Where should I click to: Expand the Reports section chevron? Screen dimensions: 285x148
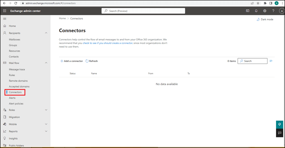point(46,131)
